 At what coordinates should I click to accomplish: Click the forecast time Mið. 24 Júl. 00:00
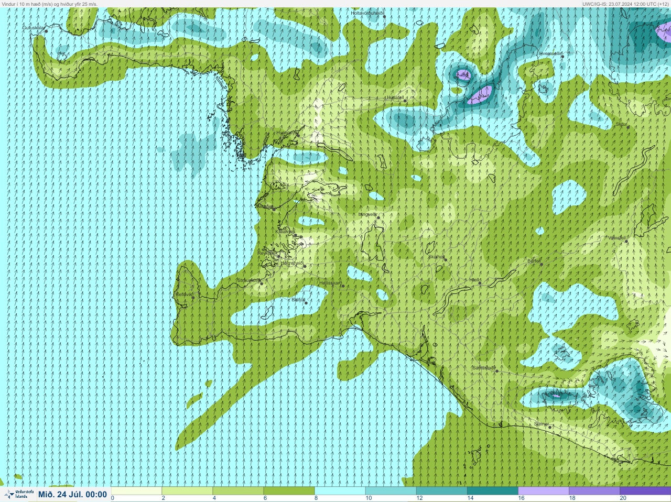(x=72, y=494)
